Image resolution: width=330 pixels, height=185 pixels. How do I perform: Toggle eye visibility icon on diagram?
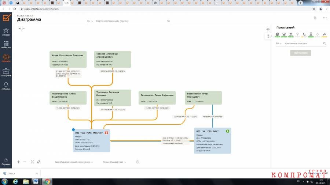pyautogui.click(x=268, y=29)
